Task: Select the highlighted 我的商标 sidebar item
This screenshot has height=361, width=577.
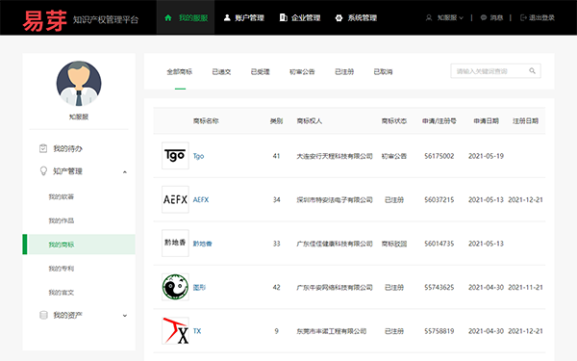Action: tap(79, 245)
